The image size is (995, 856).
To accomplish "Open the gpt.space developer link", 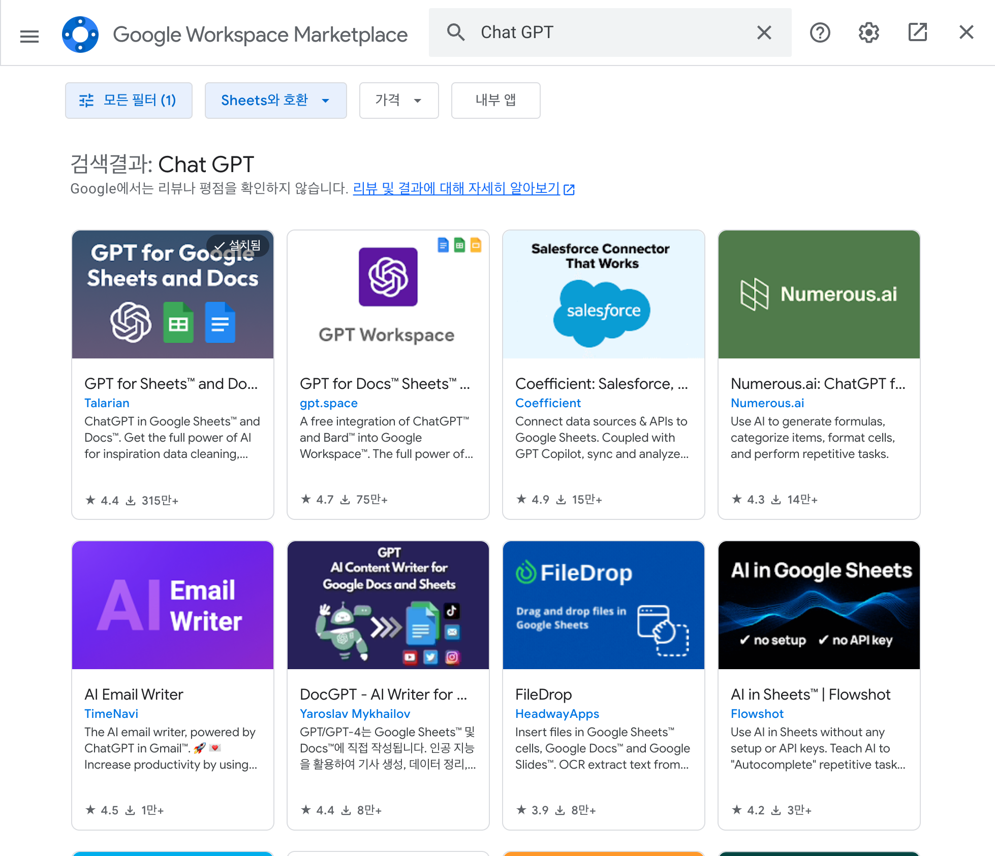I will point(329,403).
